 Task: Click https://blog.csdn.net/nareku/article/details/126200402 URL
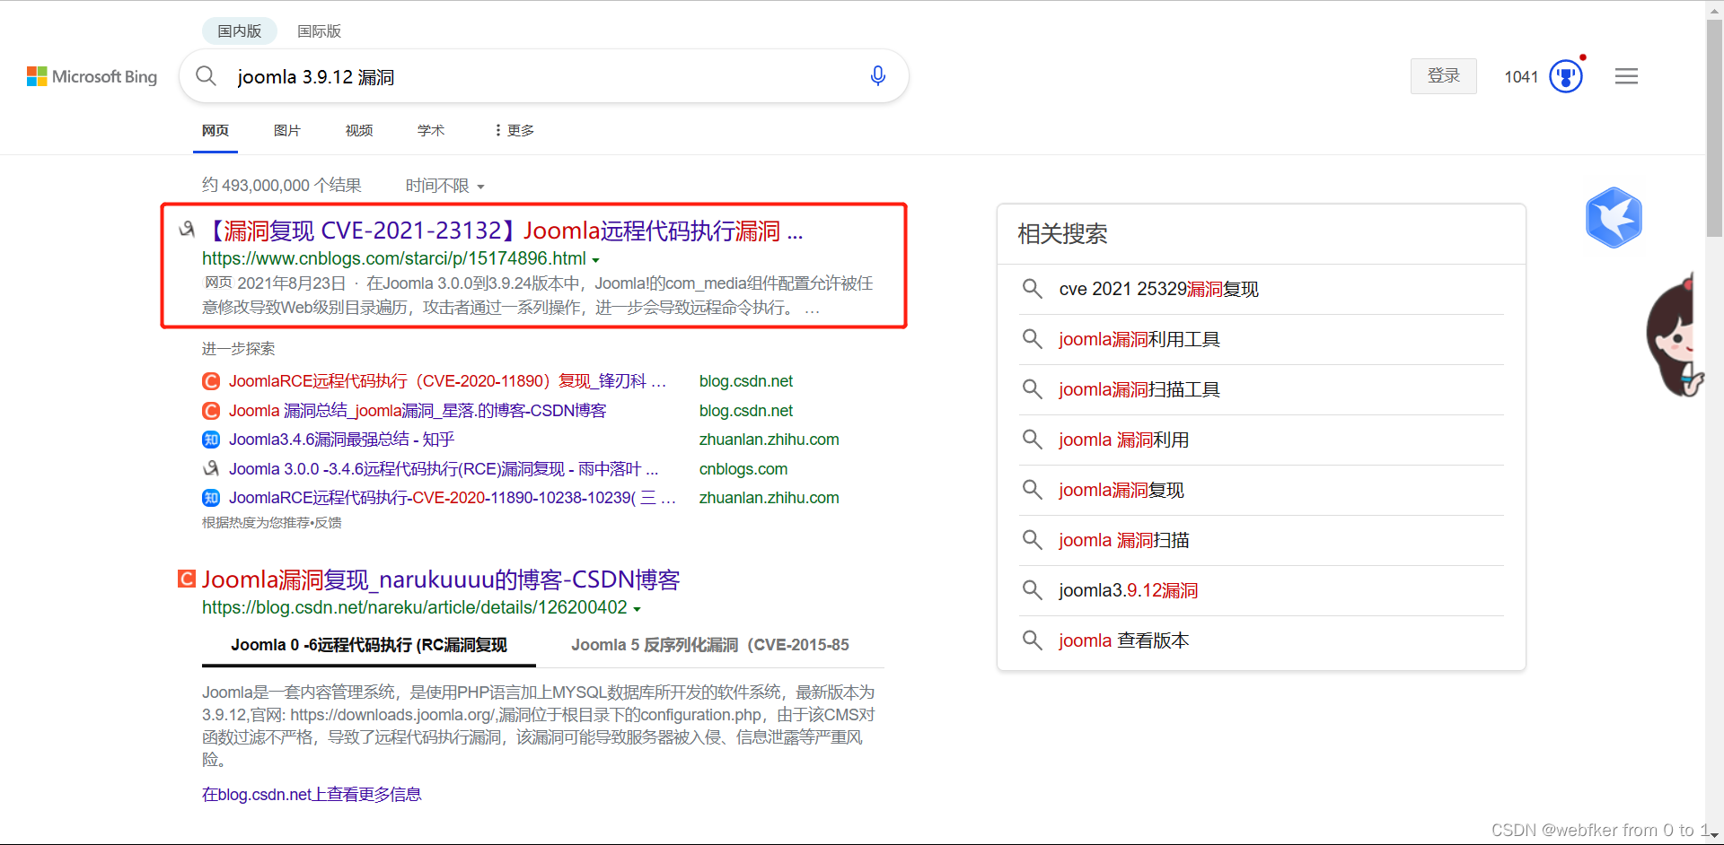point(415,608)
